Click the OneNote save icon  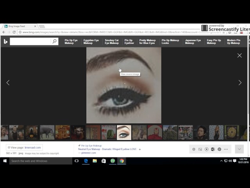213,149
